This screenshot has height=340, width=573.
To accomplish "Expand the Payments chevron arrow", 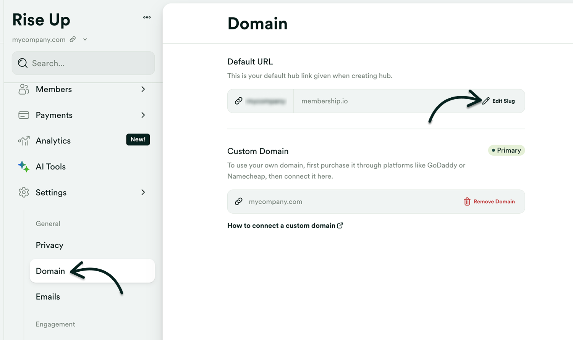I will tap(143, 115).
